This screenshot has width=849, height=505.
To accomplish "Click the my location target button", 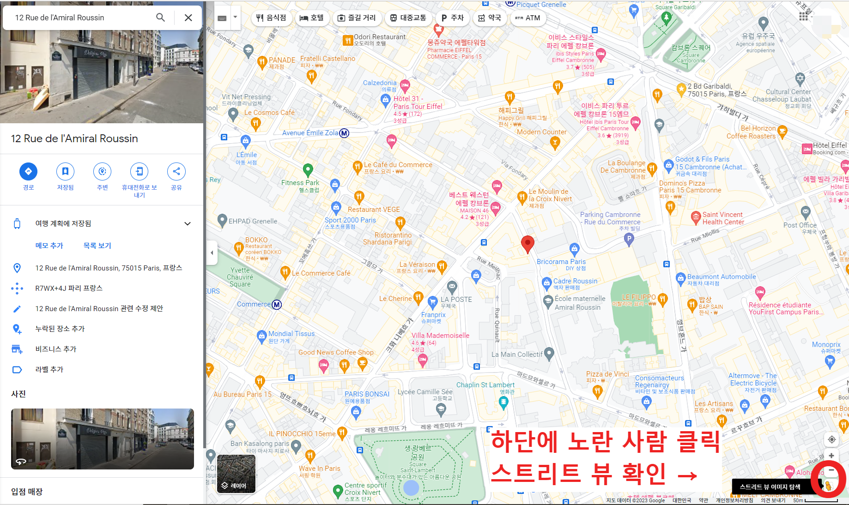I will click(x=831, y=439).
